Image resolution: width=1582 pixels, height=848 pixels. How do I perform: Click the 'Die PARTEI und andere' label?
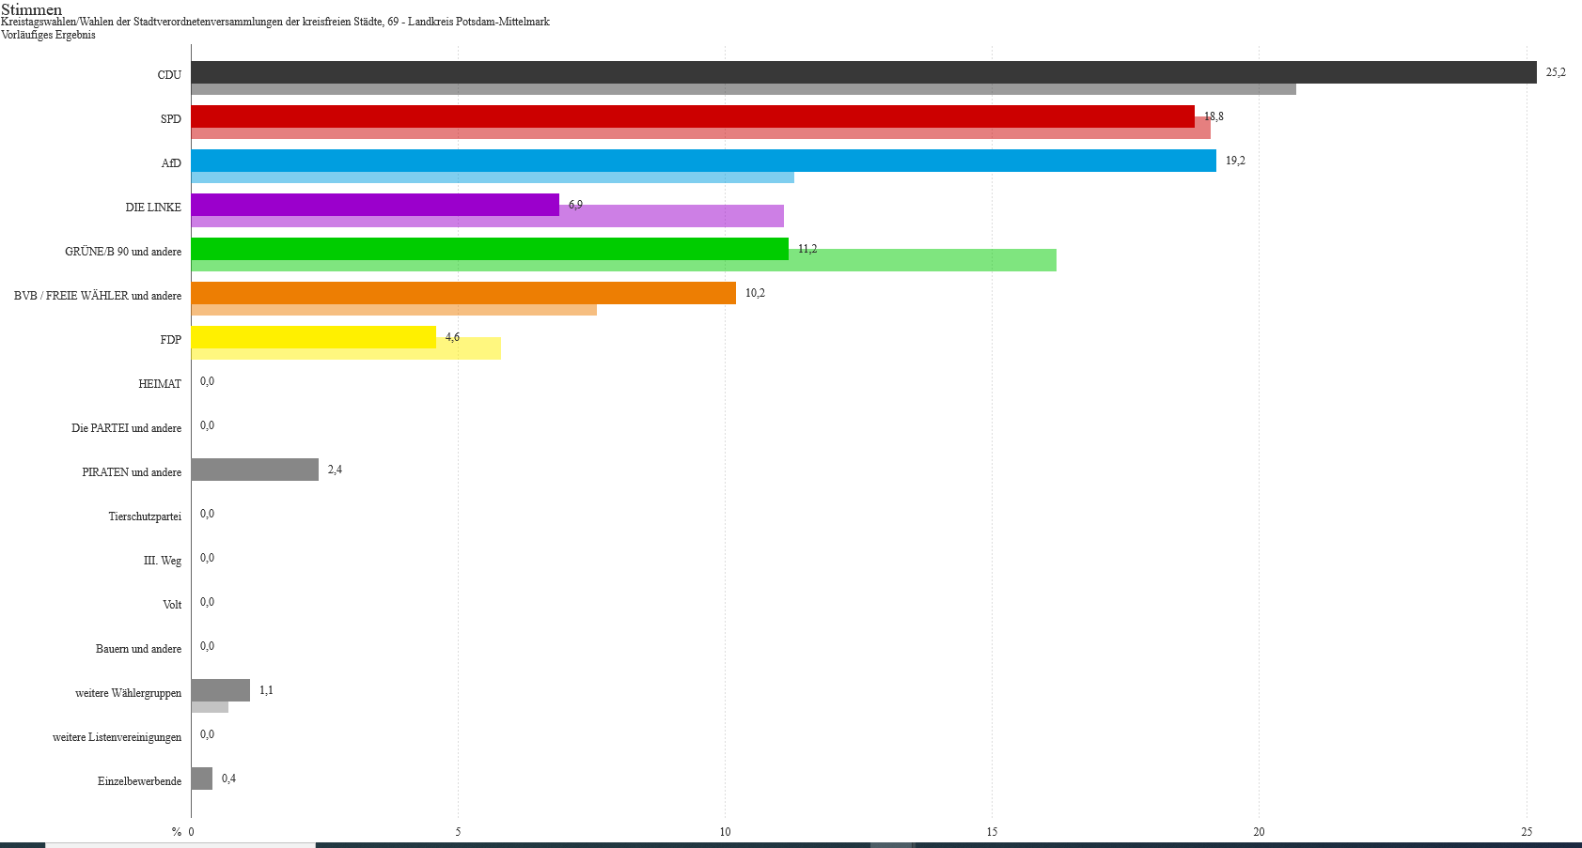click(127, 428)
